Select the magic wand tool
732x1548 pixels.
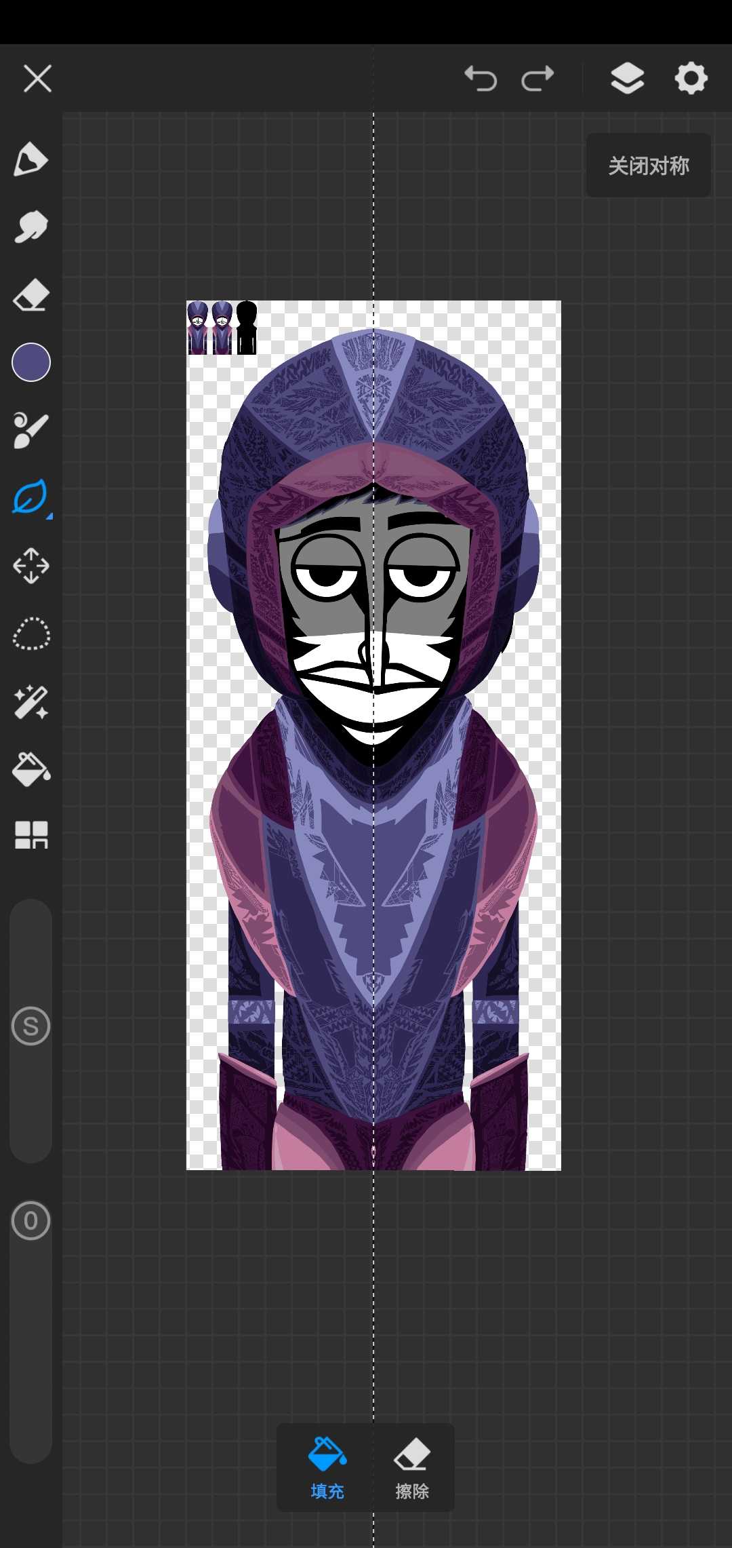pyautogui.click(x=30, y=702)
